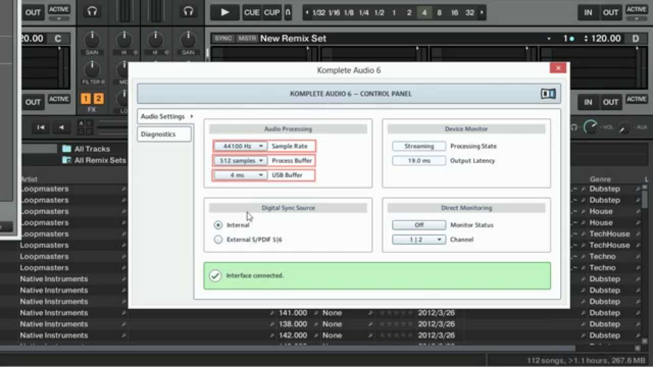Image resolution: width=653 pixels, height=367 pixels.
Task: Select All Remix Sets icon
Action: pyautogui.click(x=66, y=160)
